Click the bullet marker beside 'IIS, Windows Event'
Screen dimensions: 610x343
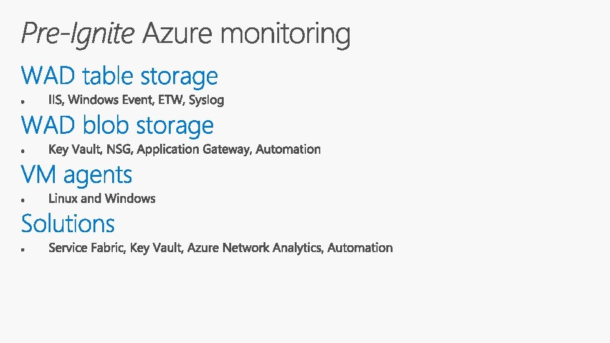[22, 101]
